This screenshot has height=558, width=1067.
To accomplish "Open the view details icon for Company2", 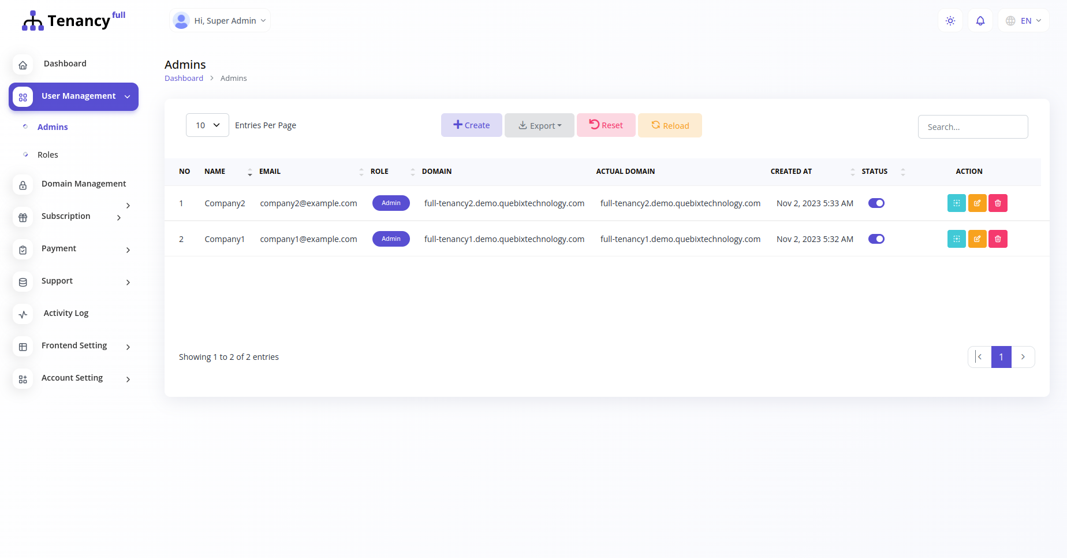I will (x=957, y=203).
